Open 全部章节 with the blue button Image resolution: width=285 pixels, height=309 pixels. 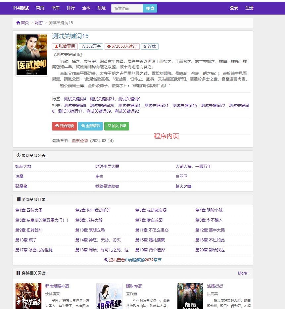(90, 126)
